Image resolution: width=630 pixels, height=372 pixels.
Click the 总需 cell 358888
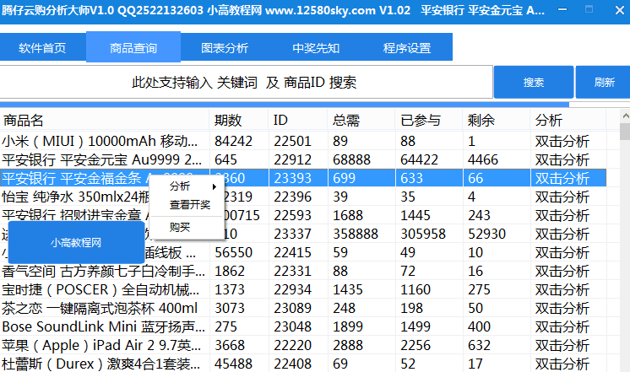tap(356, 234)
